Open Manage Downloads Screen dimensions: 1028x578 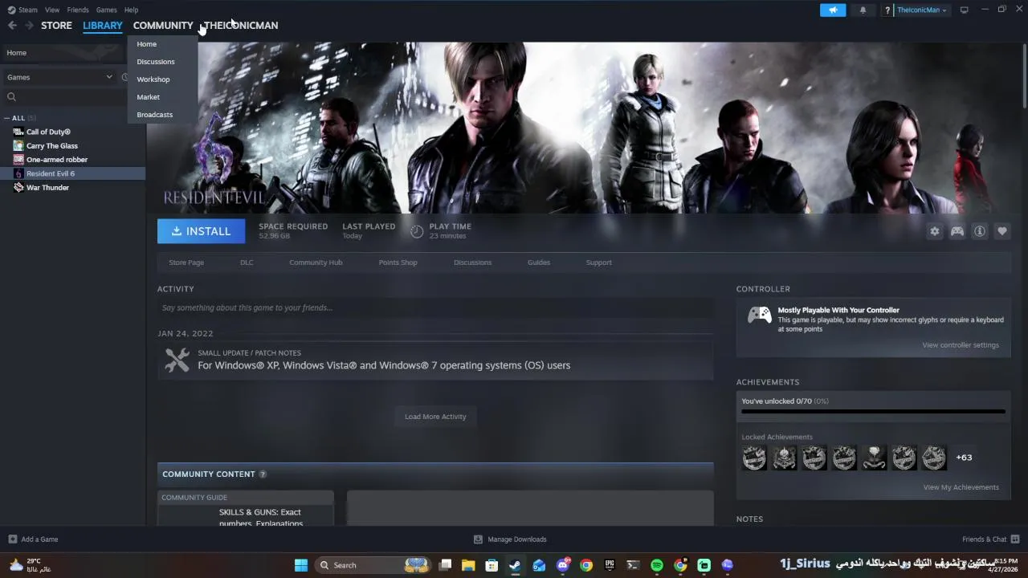click(510, 539)
